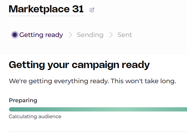Image resolution: width=187 pixels, height=135 pixels.
Task: Click the text We're getting everything ready
Action: pos(59,81)
